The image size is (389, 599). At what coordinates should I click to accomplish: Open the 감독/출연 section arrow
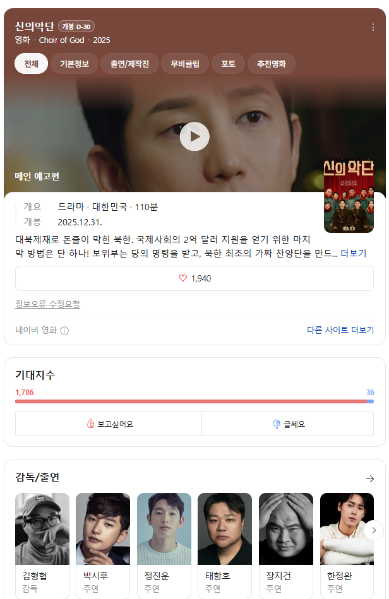370,478
